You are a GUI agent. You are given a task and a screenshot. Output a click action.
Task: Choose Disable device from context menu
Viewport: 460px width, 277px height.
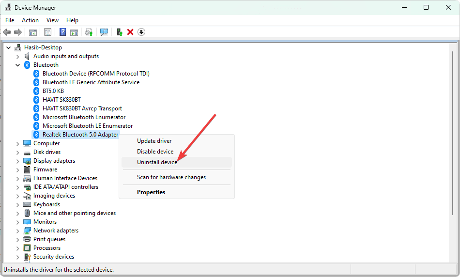tap(177, 152)
